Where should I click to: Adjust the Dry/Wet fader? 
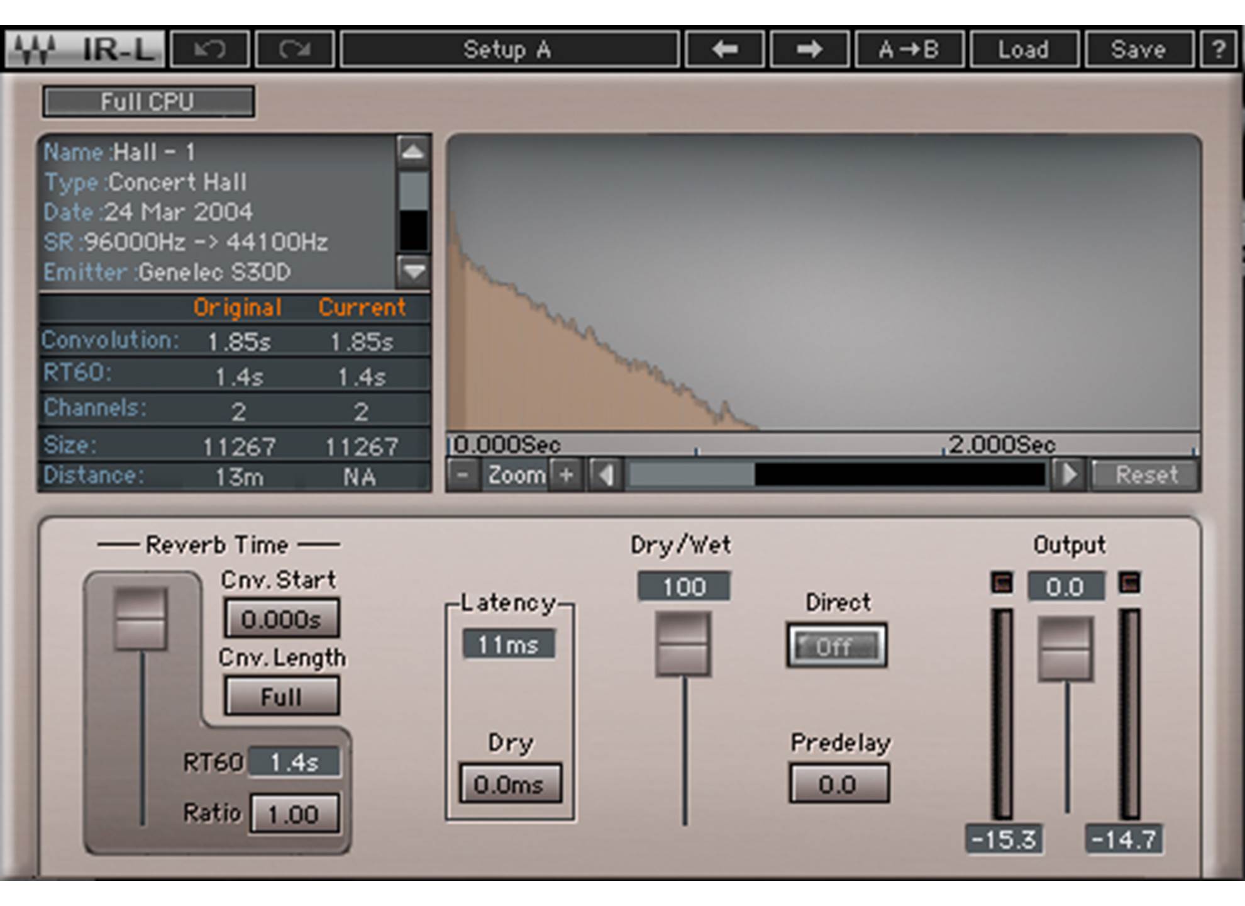[x=683, y=643]
